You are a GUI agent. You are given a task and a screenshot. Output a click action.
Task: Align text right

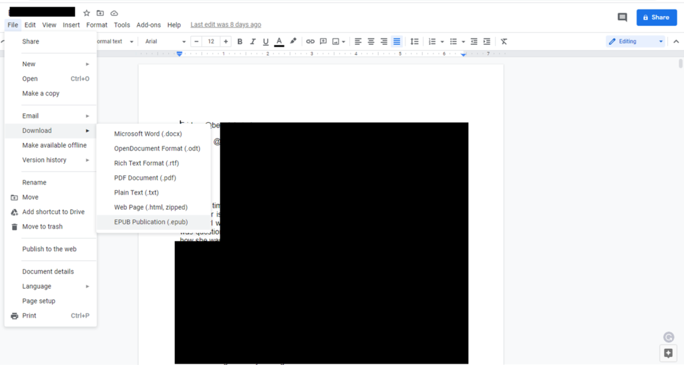click(x=384, y=41)
